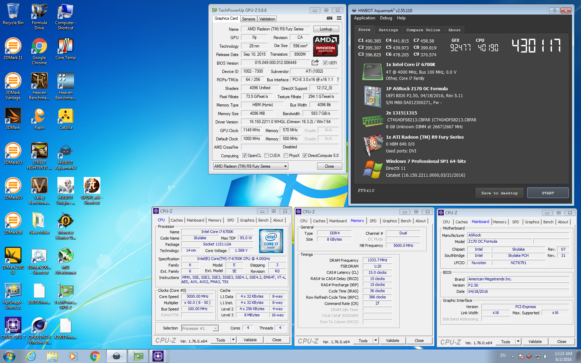
Task: Open the Monster Hunter Online desktop icon
Action: 66,226
